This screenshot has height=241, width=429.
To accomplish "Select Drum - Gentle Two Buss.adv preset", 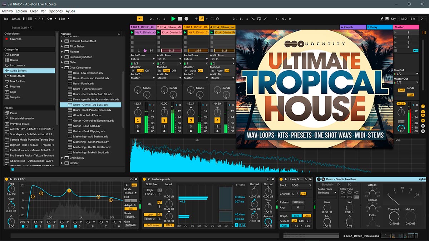I will tap(90, 105).
